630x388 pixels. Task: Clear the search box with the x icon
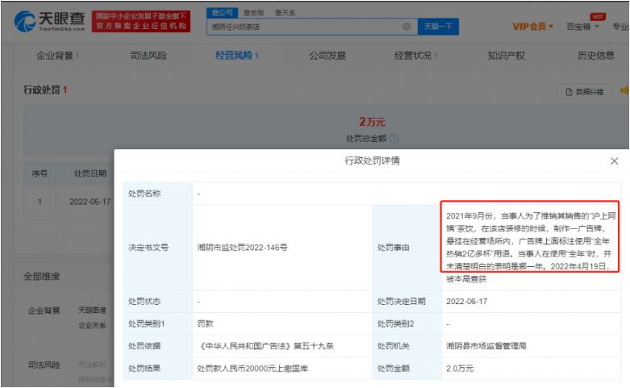click(x=407, y=27)
